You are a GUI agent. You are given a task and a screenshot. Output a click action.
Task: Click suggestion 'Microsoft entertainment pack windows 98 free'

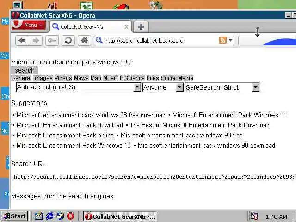(x=182, y=135)
